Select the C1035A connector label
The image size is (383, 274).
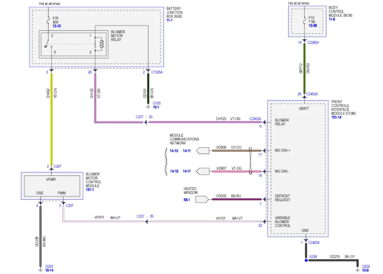click(x=157, y=72)
